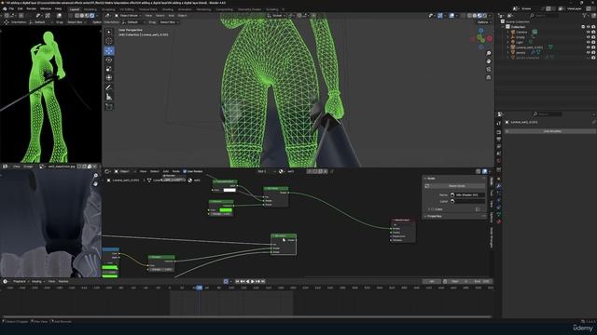Image resolution: width=597 pixels, height=335 pixels.
Task: Switch perspective/orthographic grid gizmo
Action: pyautogui.click(x=489, y=77)
